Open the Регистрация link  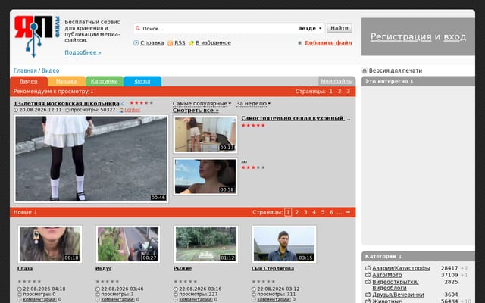(401, 36)
